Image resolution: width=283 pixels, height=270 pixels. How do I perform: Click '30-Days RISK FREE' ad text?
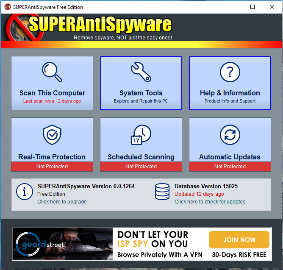tap(239, 255)
